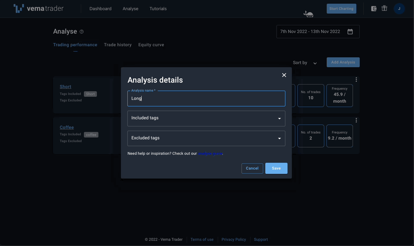The image size is (414, 246).
Task: Cancel the analysis dialog
Action: pyautogui.click(x=252, y=168)
